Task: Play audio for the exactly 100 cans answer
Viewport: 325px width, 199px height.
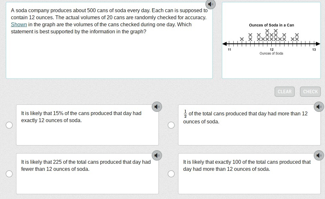Action: pyautogui.click(x=319, y=155)
